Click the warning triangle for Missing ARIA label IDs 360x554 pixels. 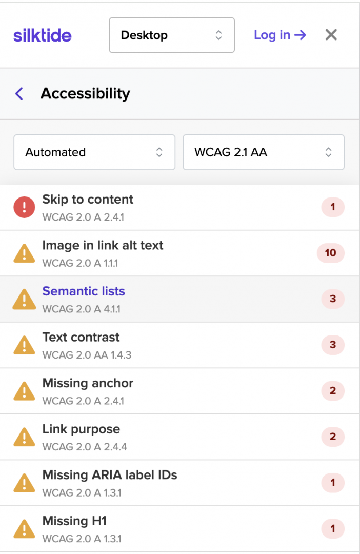pyautogui.click(x=24, y=483)
